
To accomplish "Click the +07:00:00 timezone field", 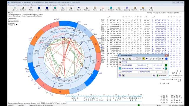I will pos(158,65).
